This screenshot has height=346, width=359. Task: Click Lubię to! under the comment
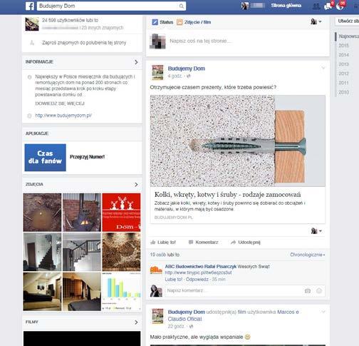[174, 279]
